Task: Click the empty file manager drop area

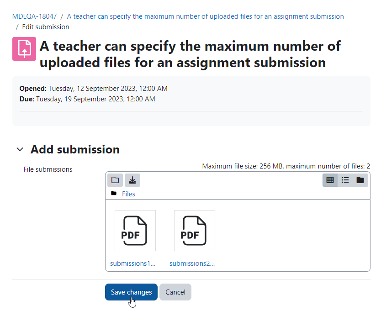Action: (x=291, y=236)
